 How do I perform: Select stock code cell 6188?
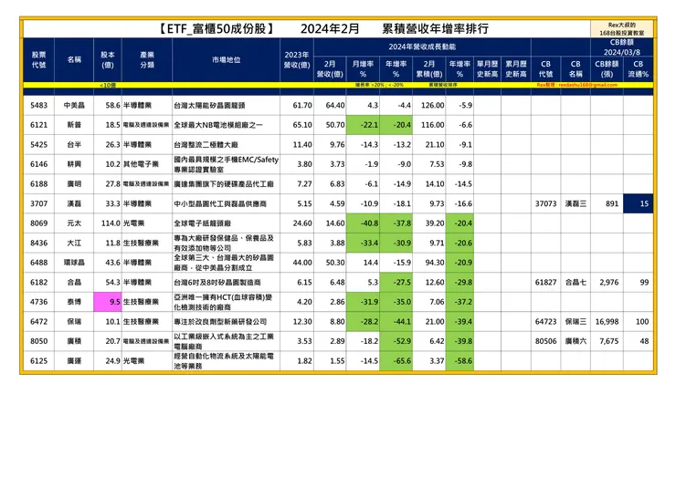pos(38,184)
